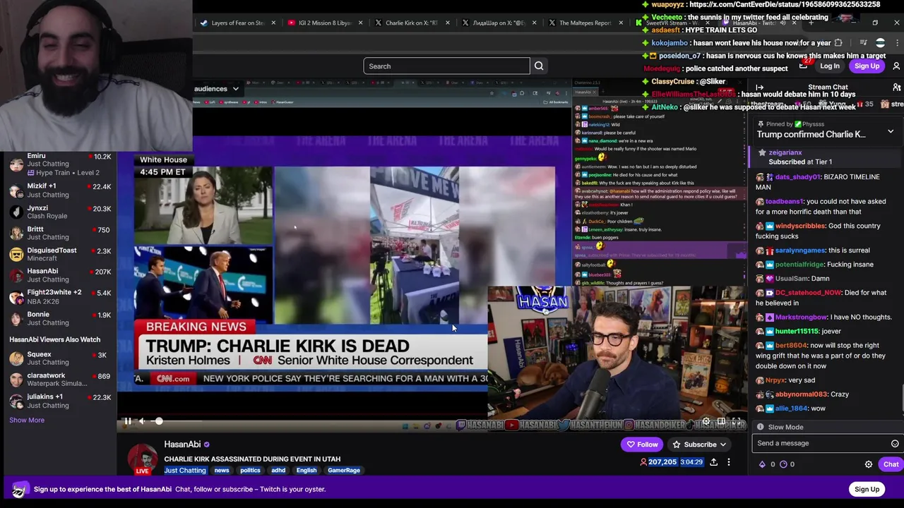Click the Twitch search field

point(446,66)
